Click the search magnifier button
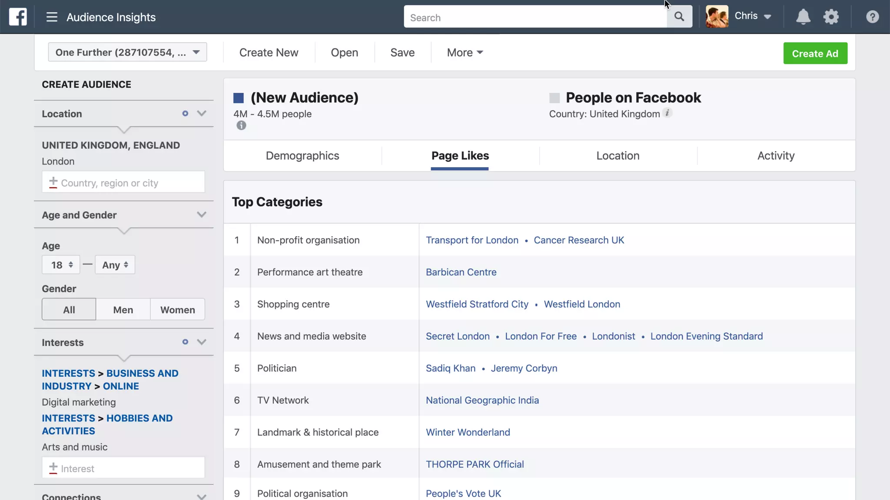Screen dimensions: 890x500 click(679, 17)
